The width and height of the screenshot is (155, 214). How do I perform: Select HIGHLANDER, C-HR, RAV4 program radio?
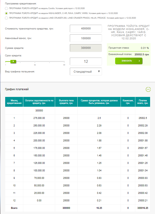[6, 13]
